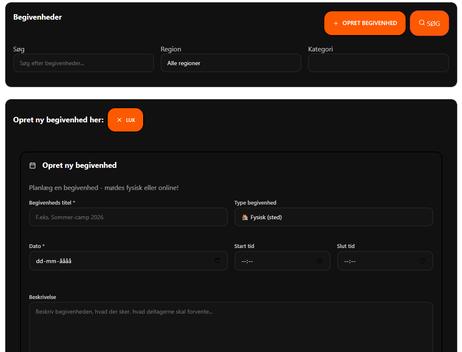Click the Dato field dd-mm-åååå
The width and height of the screenshot is (462, 352).
pos(129,261)
